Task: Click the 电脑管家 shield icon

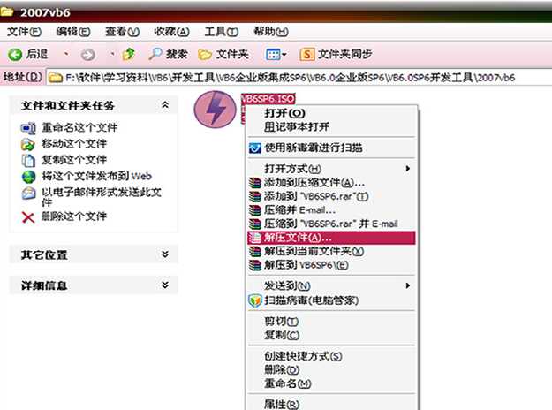Action: (x=255, y=300)
